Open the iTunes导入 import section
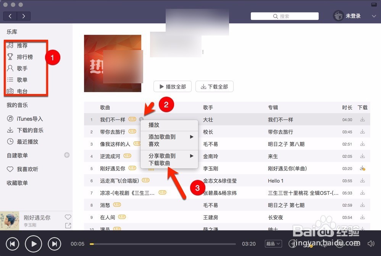 (x=24, y=118)
